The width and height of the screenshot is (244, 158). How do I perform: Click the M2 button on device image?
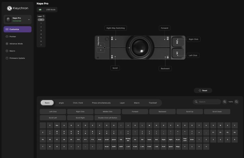[x=178, y=42]
